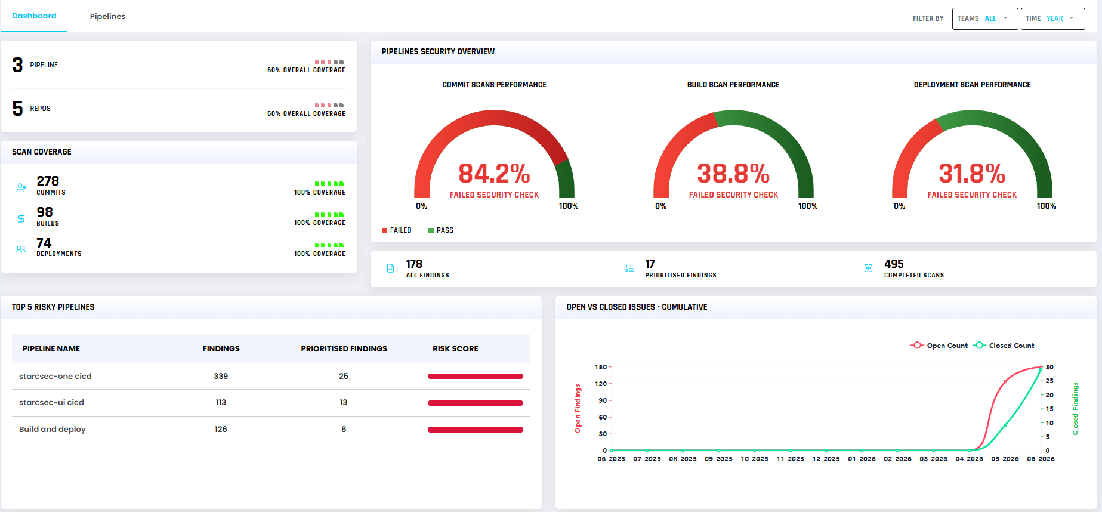The width and height of the screenshot is (1102, 512).
Task: Click the Prioritised Findings list icon
Action: 629,269
